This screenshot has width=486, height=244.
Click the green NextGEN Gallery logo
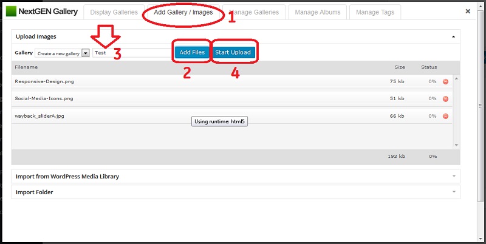point(11,12)
